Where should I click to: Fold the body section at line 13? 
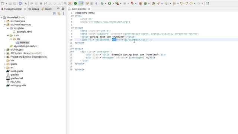[73, 49]
